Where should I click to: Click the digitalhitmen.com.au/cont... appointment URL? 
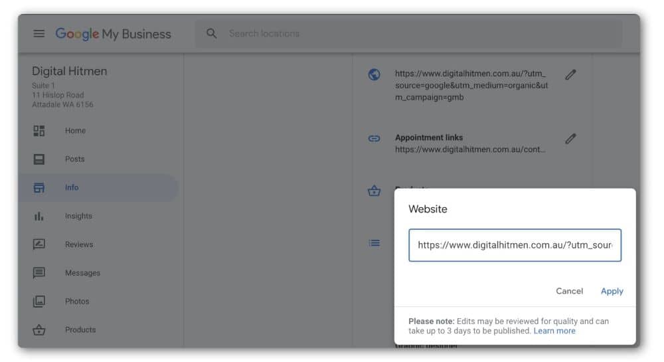(x=470, y=149)
